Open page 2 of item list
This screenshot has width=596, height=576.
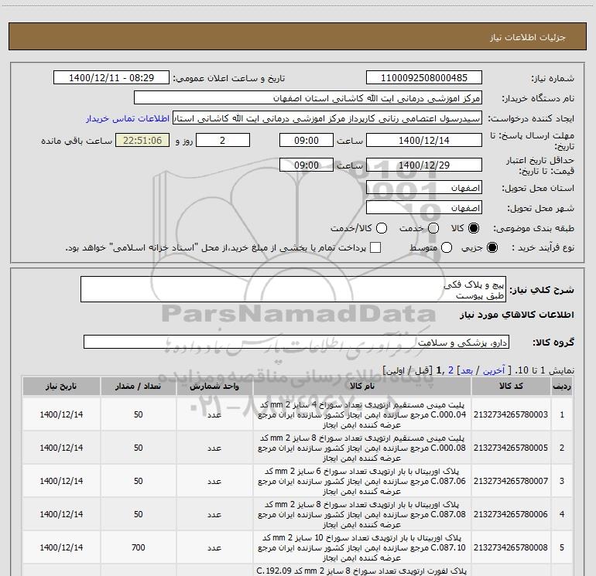point(450,370)
